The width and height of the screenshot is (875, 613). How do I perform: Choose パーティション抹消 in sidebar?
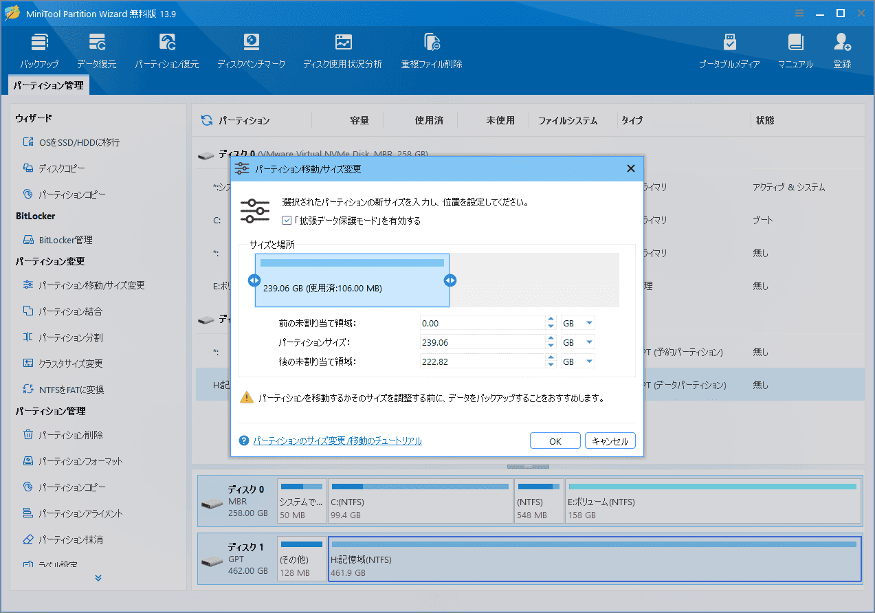(63, 539)
